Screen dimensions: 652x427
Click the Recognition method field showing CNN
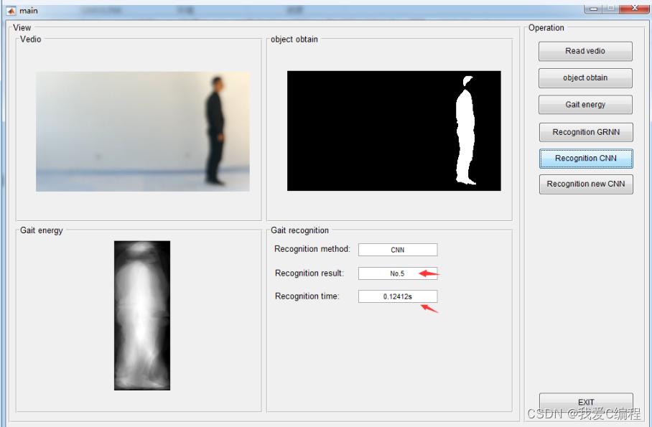click(397, 250)
